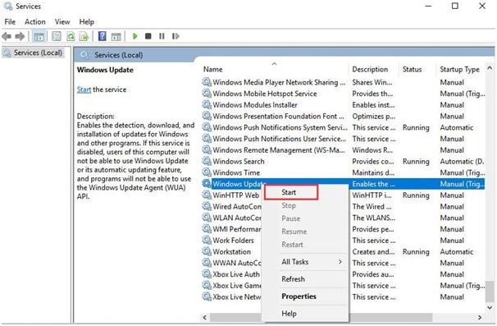This screenshot has width=497, height=326.
Task: Click the horizontal scrollbar right arrow
Action: [480, 317]
